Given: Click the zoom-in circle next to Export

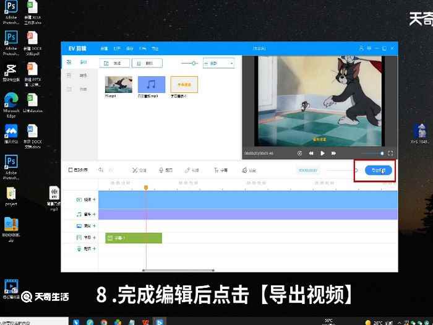Looking at the screenshot, I should pyautogui.click(x=356, y=170).
